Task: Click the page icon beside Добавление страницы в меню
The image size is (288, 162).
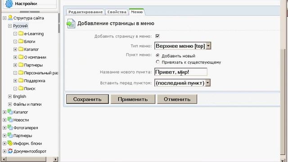Action: [71, 23]
